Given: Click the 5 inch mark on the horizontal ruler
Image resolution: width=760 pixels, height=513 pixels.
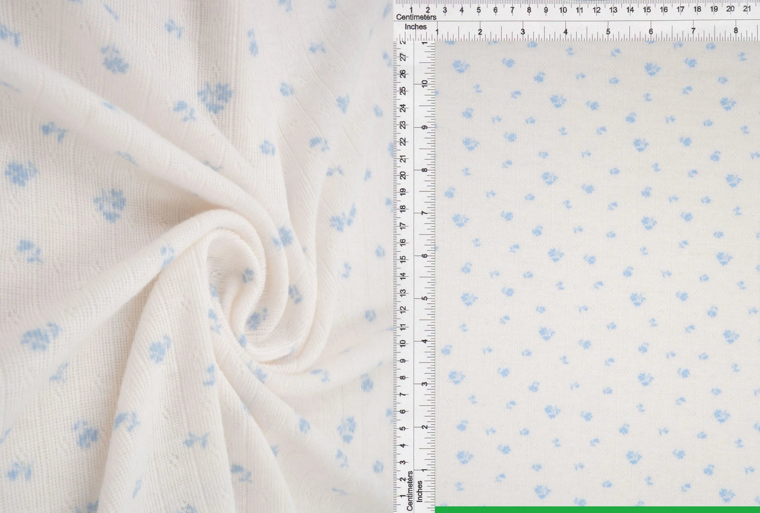Looking at the screenshot, I should (x=608, y=31).
